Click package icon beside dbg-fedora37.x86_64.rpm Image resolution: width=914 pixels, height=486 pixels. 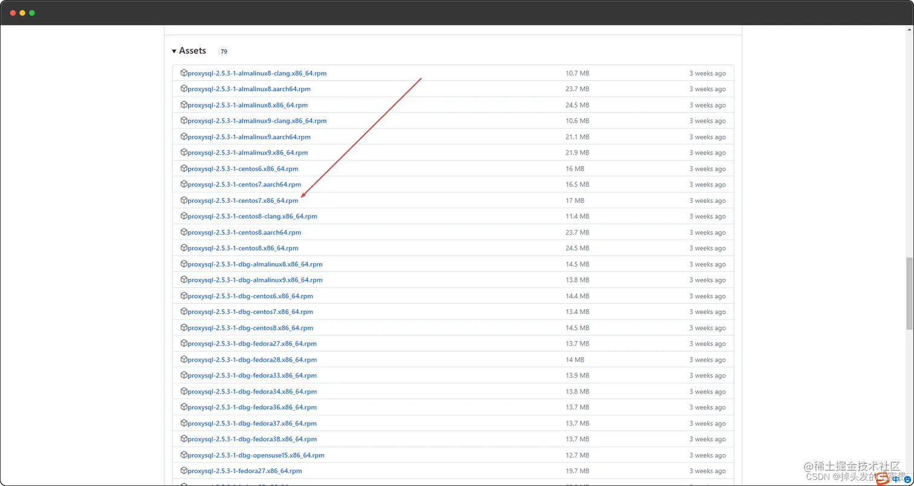pyautogui.click(x=184, y=423)
